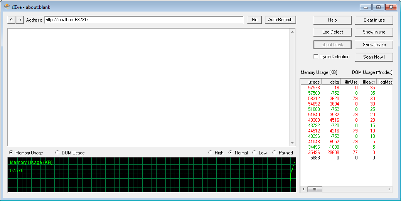Click the browser pane scroll up arrow
This screenshot has height=201, width=401.
[x=292, y=32]
